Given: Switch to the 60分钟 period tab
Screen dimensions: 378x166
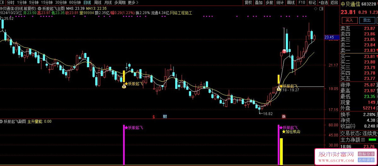Looking at the screenshot, I should (x=75, y=3).
